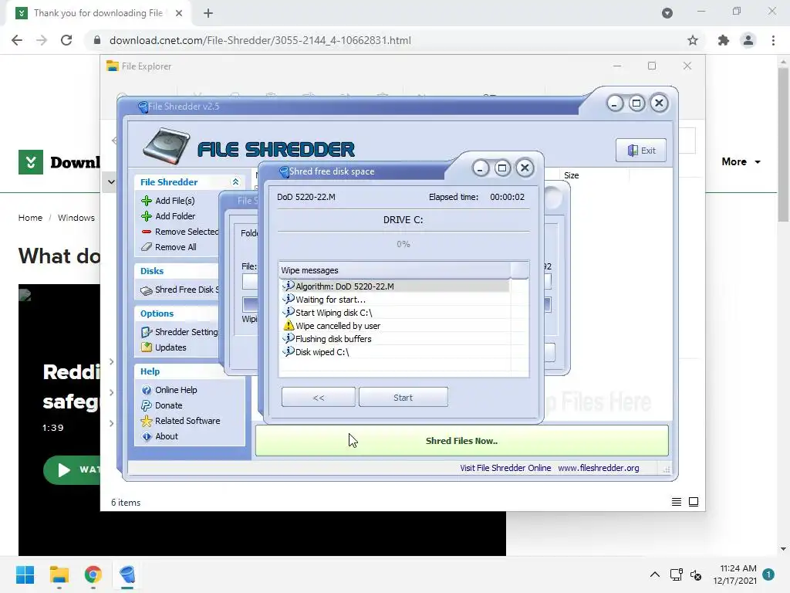Viewport: 790px width, 593px height.
Task: Click the Shredder Settings icon
Action: [x=147, y=332]
